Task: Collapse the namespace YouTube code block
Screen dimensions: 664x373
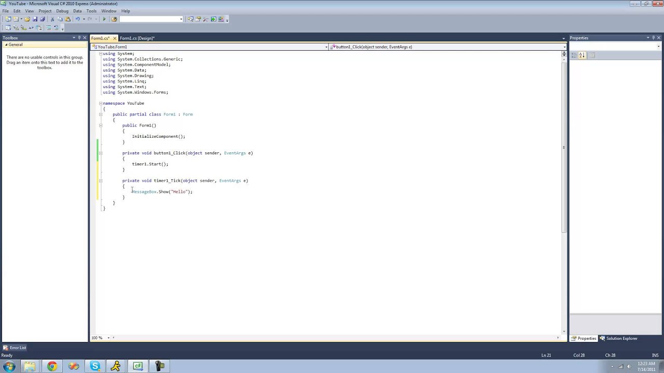Action: 101,103
